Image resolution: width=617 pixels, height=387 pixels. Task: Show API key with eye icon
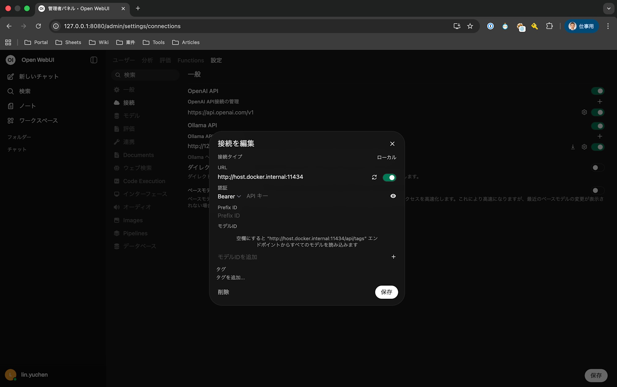393,196
